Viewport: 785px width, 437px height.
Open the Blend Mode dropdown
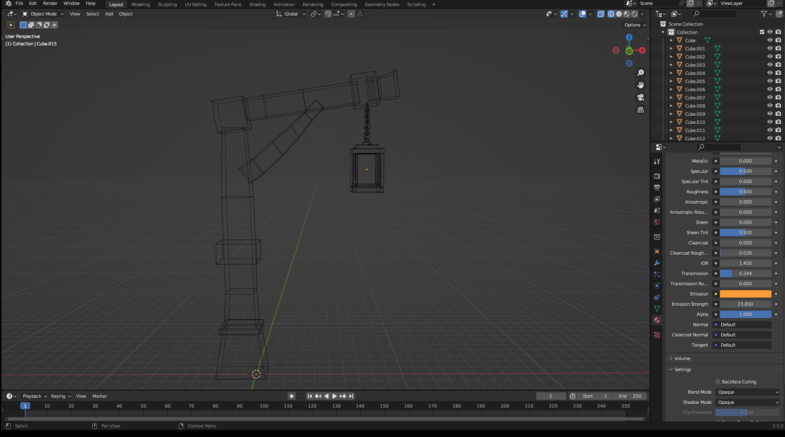tap(748, 392)
